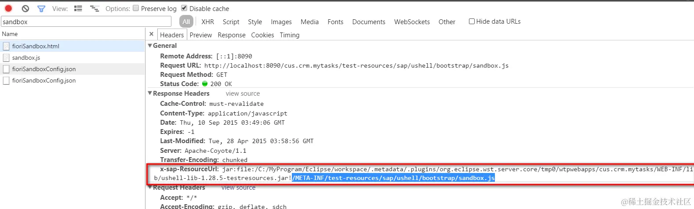Image resolution: width=694 pixels, height=209 pixels.
Task: Clear the network log
Action: pos(25,8)
